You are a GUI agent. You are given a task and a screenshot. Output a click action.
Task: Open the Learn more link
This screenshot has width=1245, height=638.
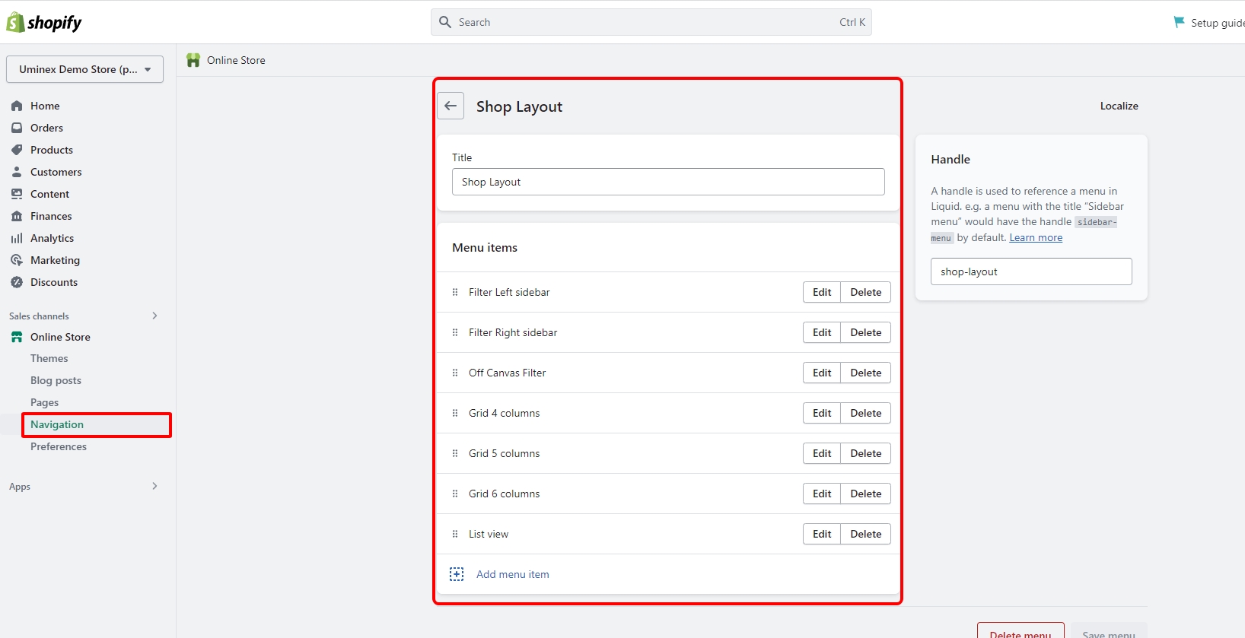[x=1035, y=237]
